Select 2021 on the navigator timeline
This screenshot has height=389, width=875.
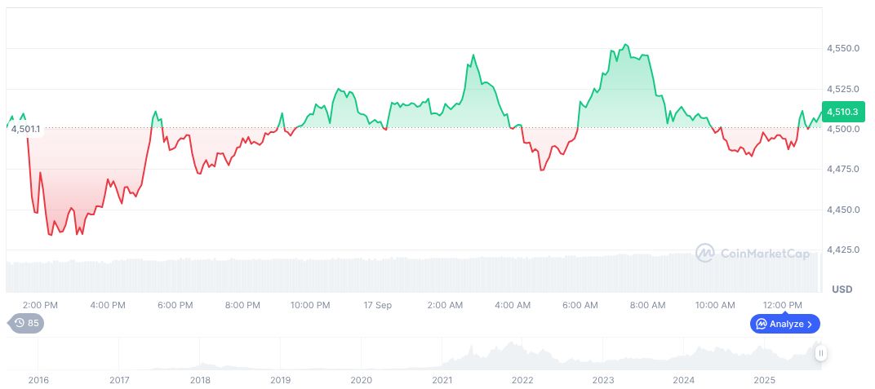[442, 380]
